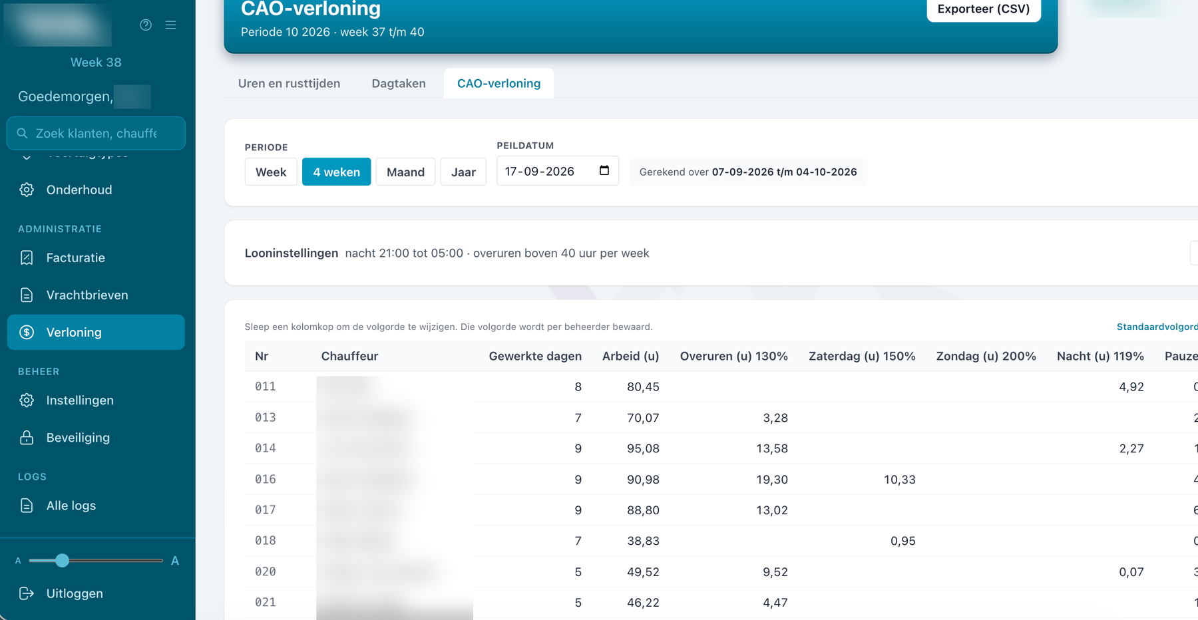Switch to Uren en rusttijden tab

(x=289, y=83)
